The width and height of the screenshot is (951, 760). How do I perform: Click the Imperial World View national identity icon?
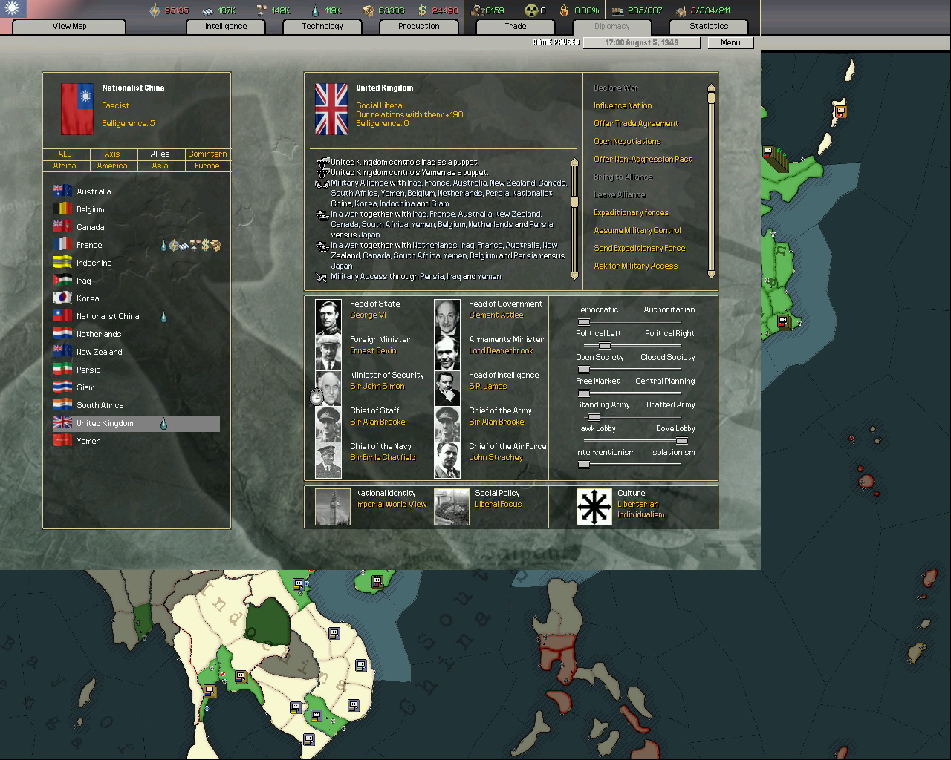click(332, 506)
